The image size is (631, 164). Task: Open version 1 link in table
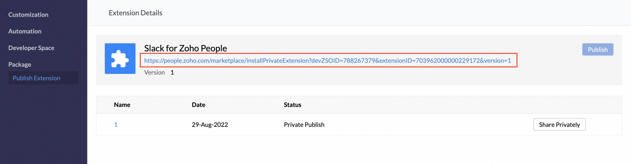pyautogui.click(x=116, y=125)
